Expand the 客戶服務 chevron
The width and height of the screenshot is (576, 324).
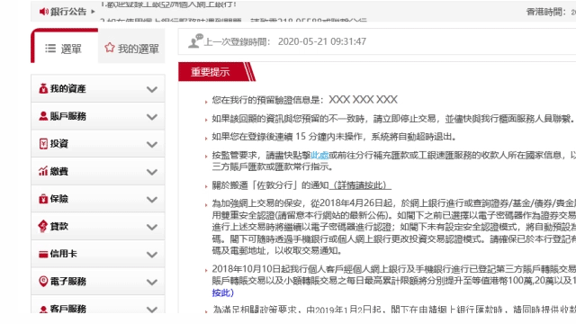click(152, 310)
